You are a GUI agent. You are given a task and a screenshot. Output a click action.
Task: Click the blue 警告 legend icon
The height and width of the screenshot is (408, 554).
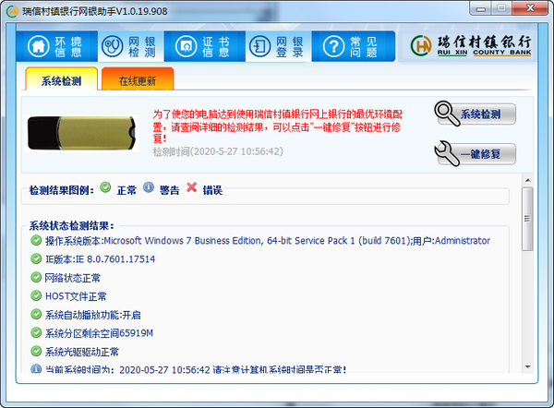[x=149, y=187]
